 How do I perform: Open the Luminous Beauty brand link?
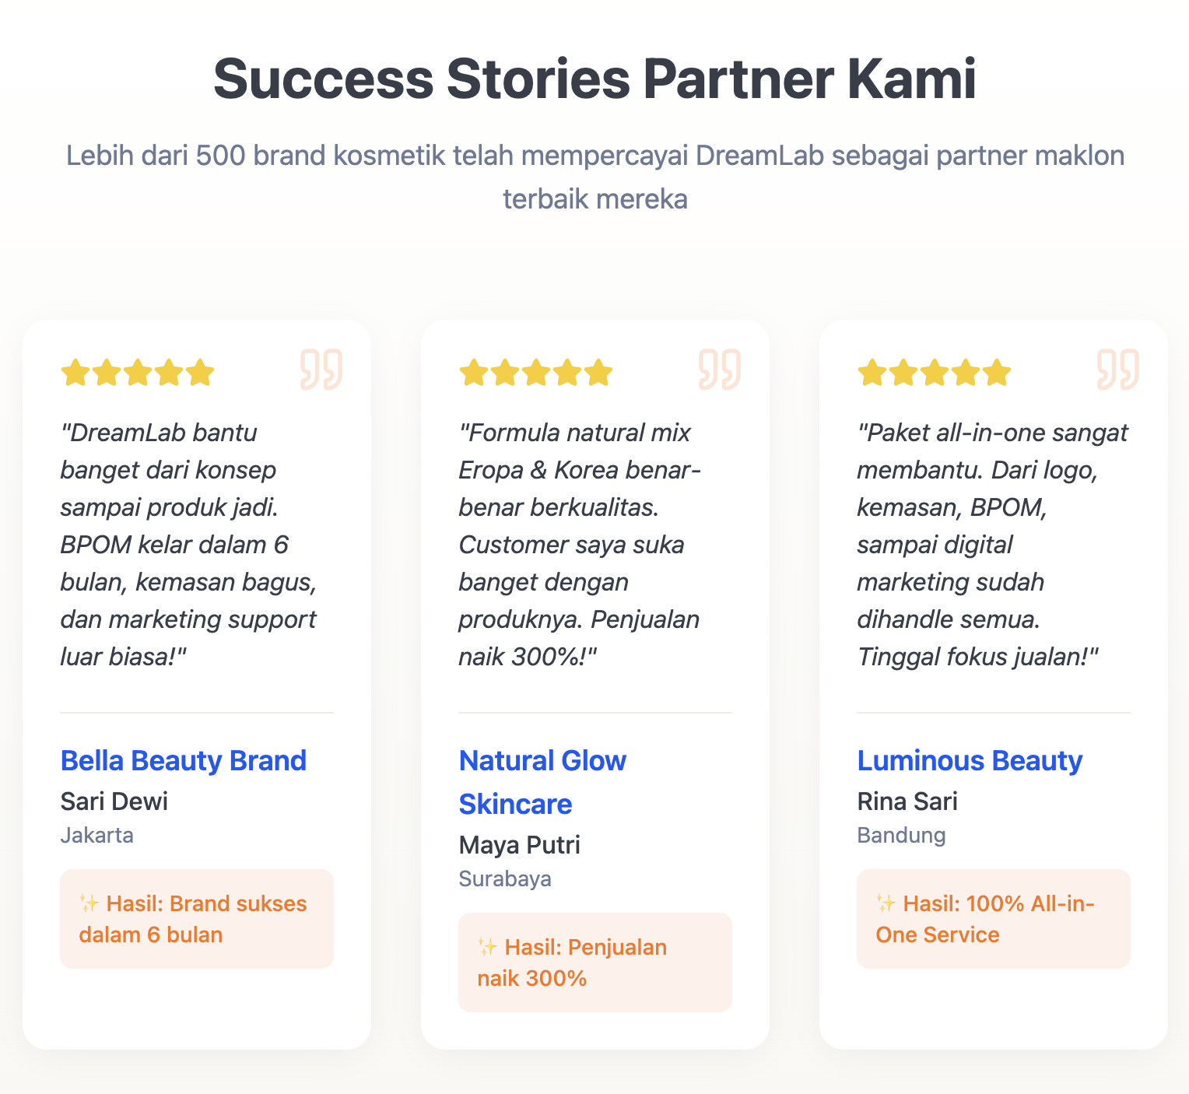[x=970, y=760]
